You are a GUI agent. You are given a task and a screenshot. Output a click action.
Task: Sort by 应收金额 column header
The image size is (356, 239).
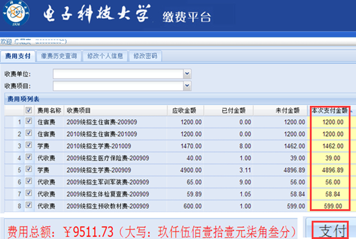pyautogui.click(x=185, y=111)
